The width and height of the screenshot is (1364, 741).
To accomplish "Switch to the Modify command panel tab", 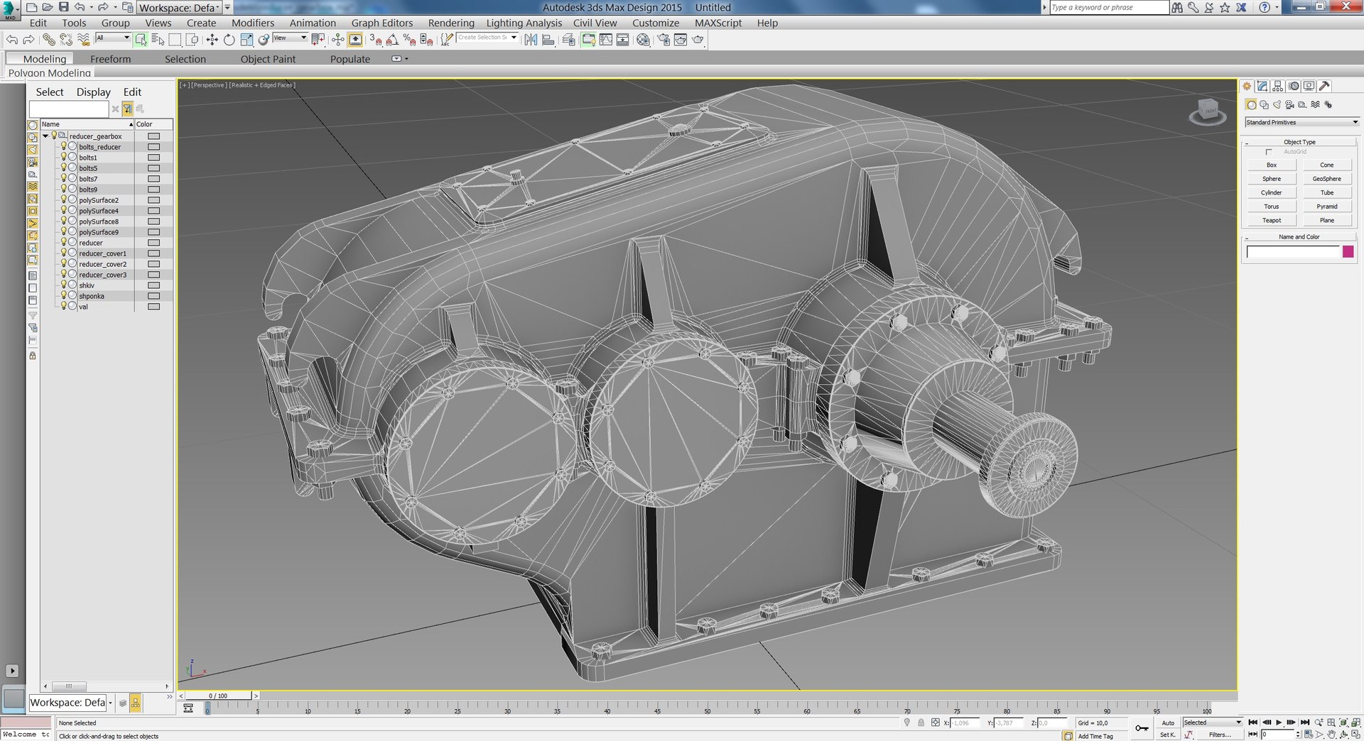I will click(x=1262, y=86).
